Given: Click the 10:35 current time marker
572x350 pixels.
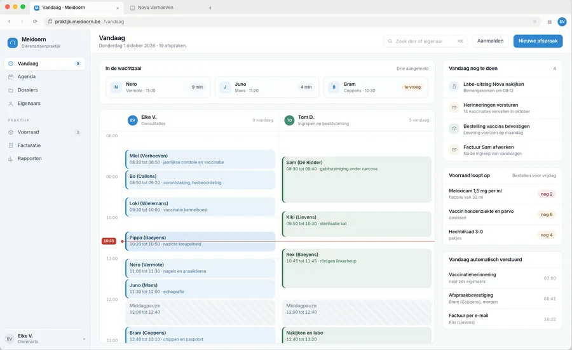Looking at the screenshot, I should coord(109,241).
